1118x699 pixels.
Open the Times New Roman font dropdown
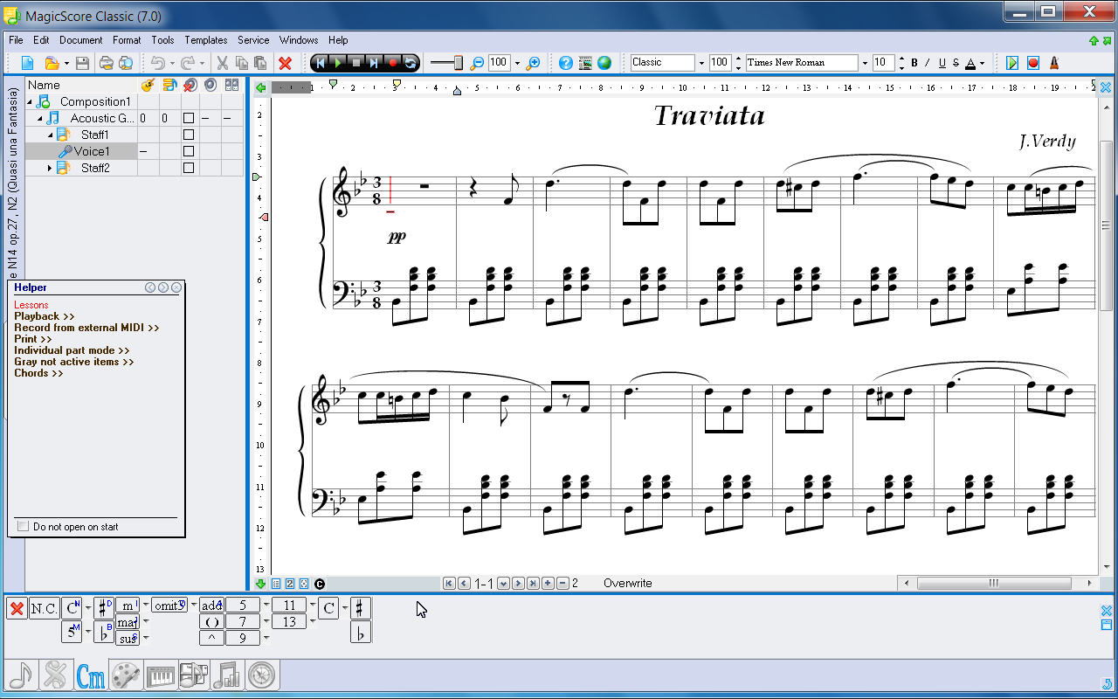865,63
